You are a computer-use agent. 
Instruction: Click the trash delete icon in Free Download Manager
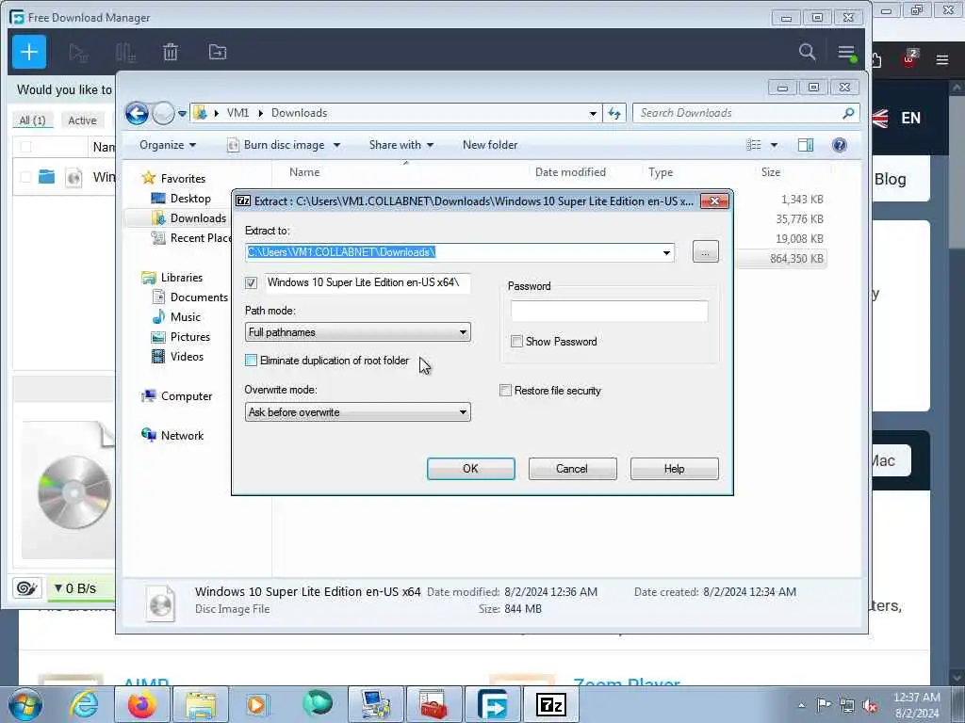tap(171, 53)
